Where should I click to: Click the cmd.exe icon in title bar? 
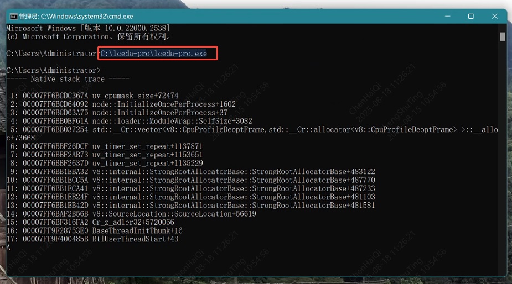tap(13, 17)
